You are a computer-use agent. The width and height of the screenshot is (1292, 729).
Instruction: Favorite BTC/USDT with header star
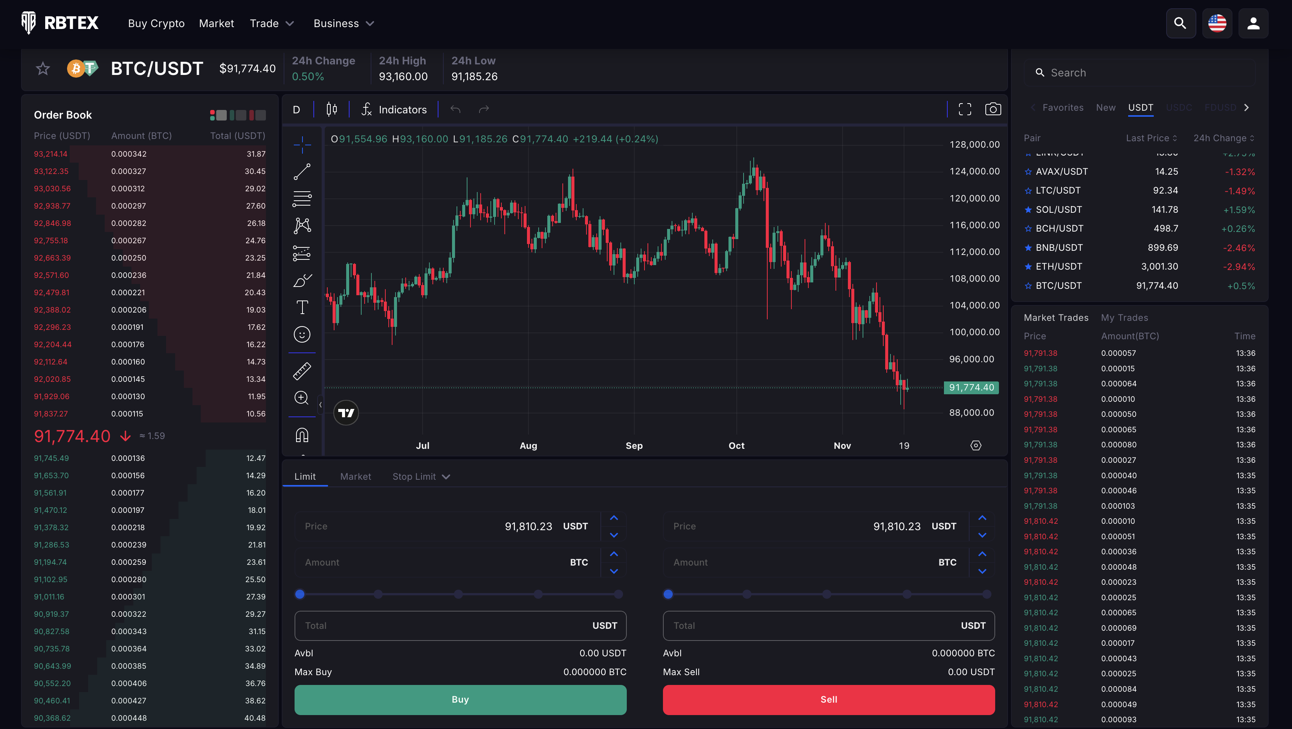tap(43, 69)
